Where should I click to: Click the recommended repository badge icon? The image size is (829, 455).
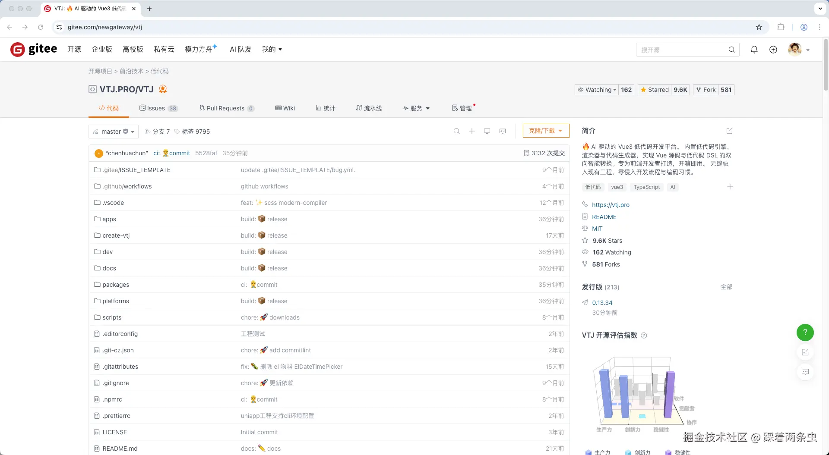pos(163,89)
